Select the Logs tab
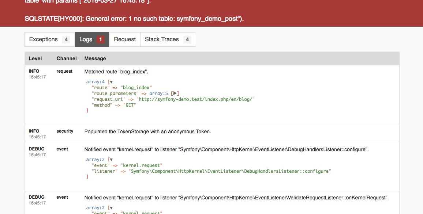Viewport: 423px width, 214px height. click(x=92, y=39)
